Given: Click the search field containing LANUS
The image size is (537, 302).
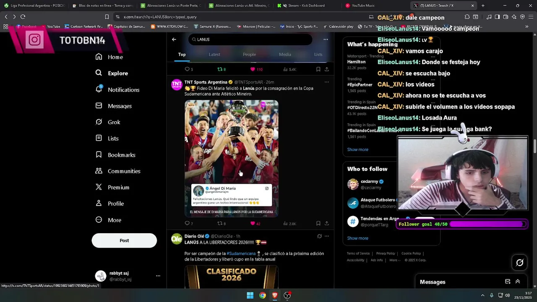Looking at the screenshot, I should (250, 39).
